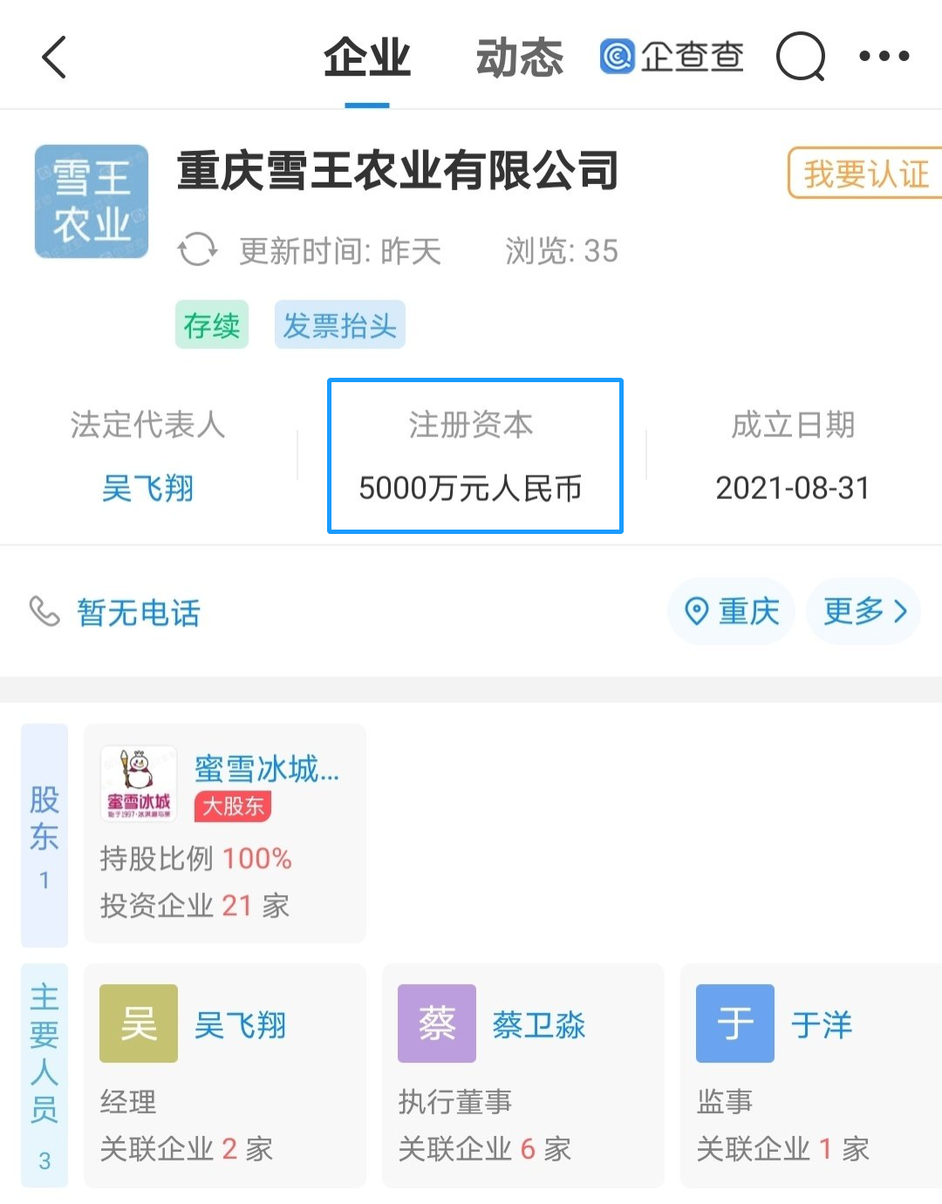Select the 企业 tab
The width and height of the screenshot is (942, 1204).
367,58
